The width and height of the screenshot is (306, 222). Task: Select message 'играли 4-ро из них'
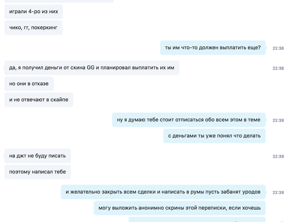pyautogui.click(x=34, y=11)
